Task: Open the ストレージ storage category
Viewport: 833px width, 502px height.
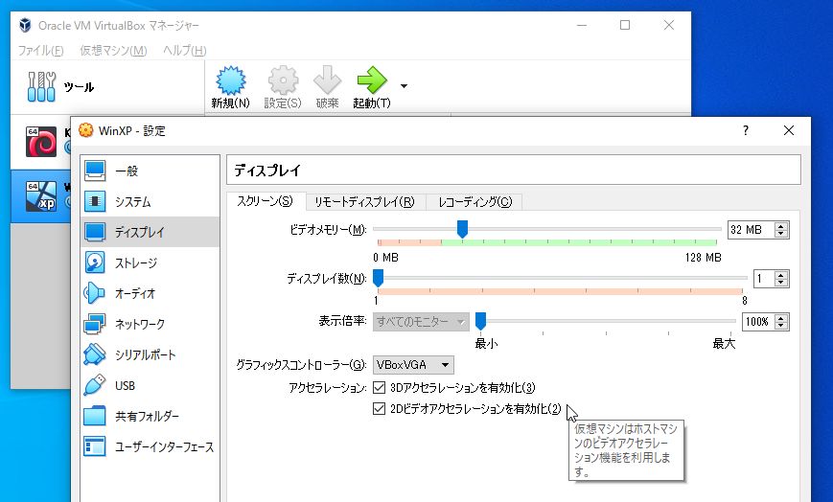Action: [x=150, y=262]
